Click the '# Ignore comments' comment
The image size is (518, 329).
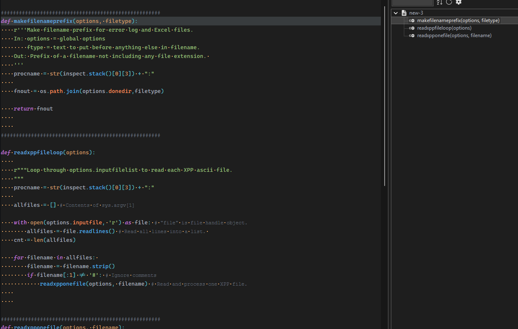click(x=131, y=275)
